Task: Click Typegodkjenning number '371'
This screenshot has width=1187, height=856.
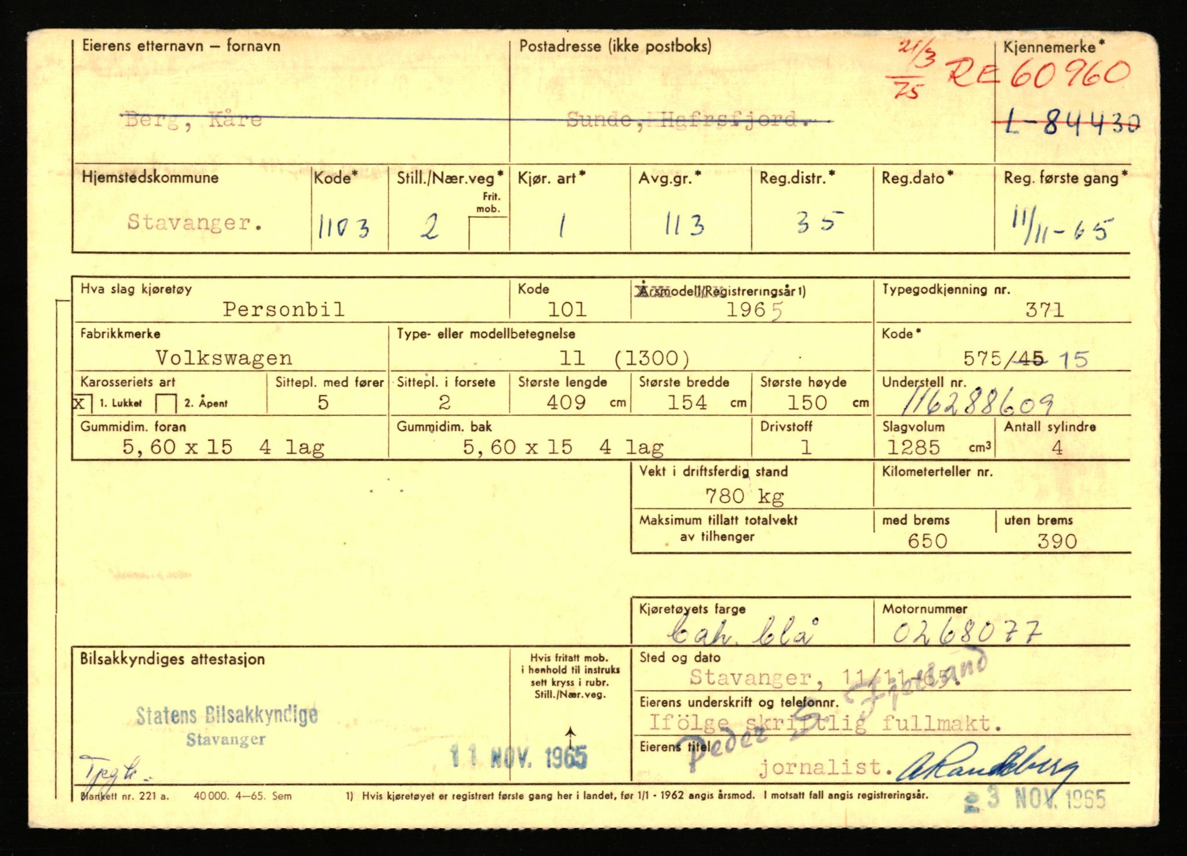Action: [1045, 310]
